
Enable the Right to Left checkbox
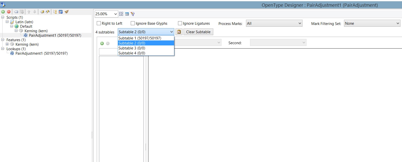(x=99, y=23)
